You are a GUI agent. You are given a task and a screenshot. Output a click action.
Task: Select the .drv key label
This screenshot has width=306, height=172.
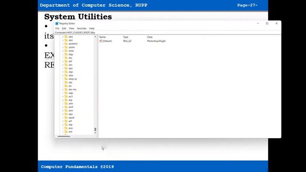[x=70, y=65]
